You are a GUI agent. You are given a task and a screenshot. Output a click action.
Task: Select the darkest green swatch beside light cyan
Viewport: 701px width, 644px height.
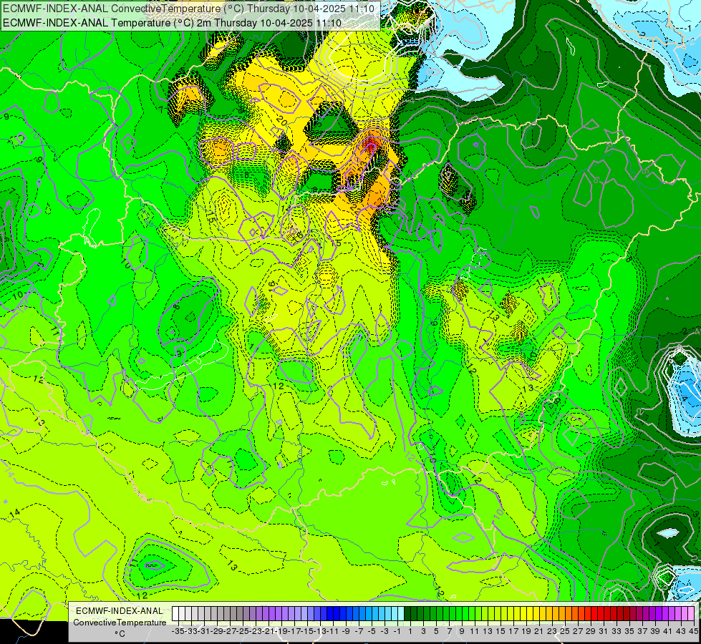click(407, 613)
